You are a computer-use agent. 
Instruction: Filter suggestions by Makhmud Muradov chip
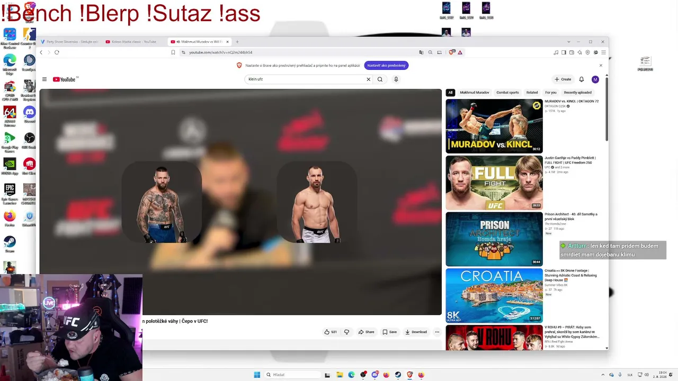[x=475, y=93]
